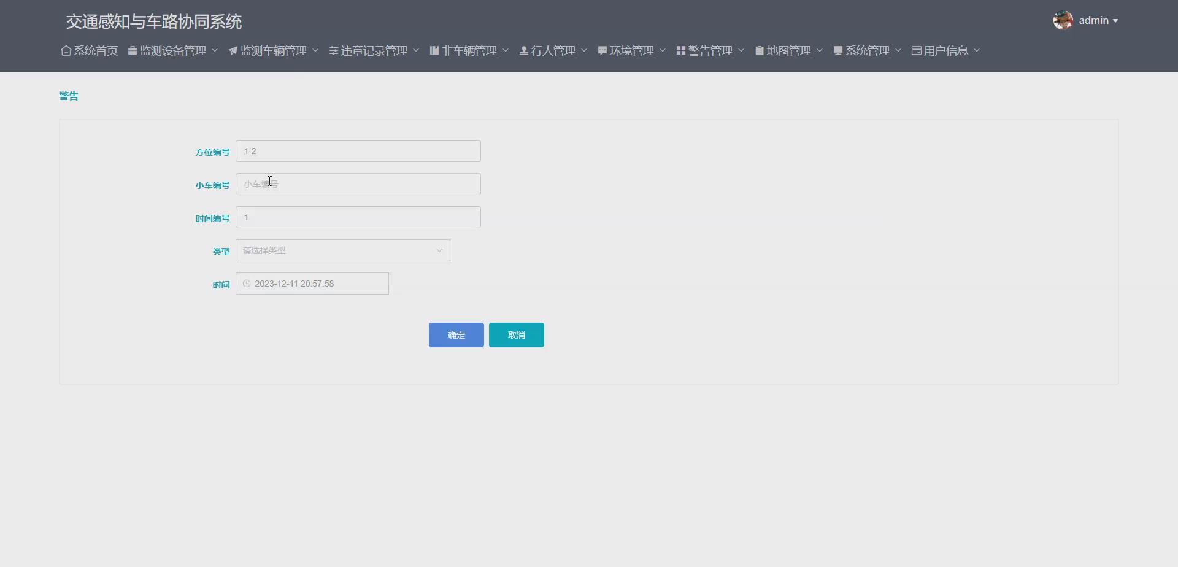Open the 违章记录管理 menu
This screenshot has height=567, width=1178.
pyautogui.click(x=374, y=51)
